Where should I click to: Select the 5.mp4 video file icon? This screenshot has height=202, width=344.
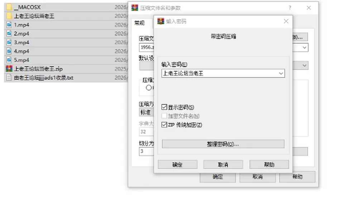pos(9,60)
